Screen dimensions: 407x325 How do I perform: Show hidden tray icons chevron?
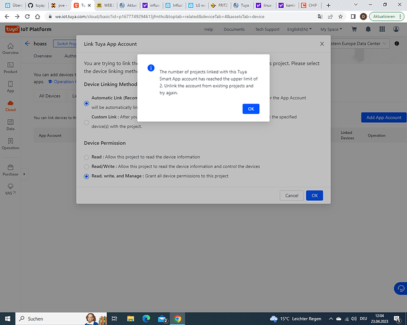pyautogui.click(x=331, y=318)
